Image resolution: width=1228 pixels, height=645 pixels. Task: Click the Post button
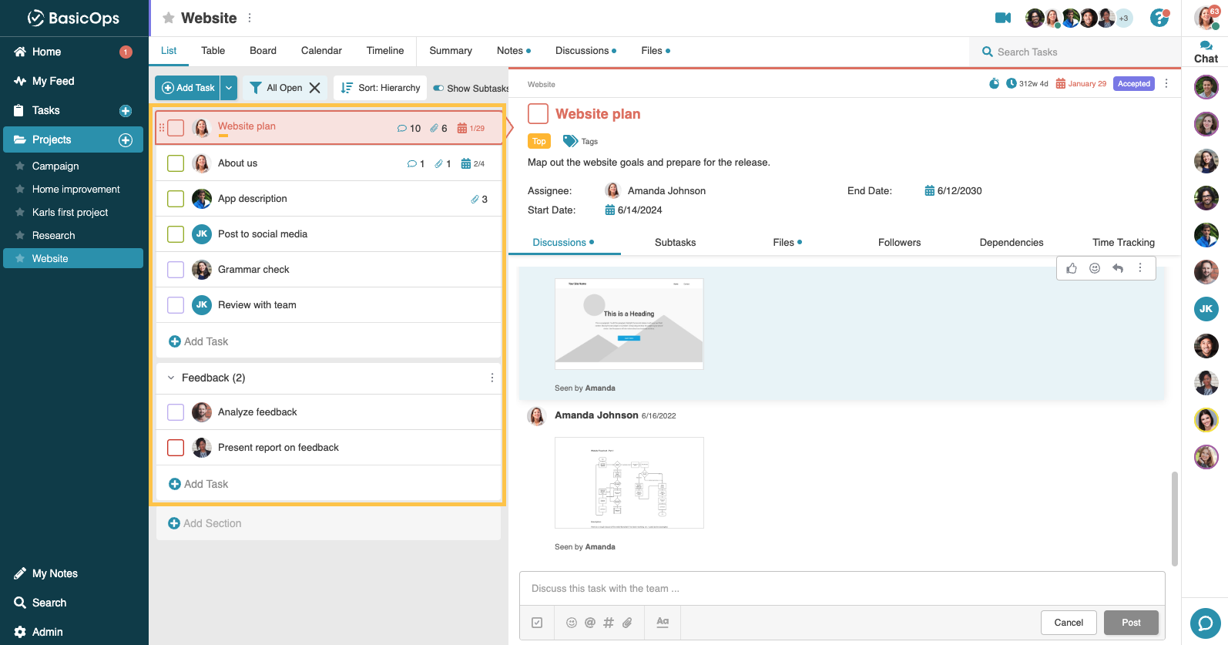[1130, 623]
